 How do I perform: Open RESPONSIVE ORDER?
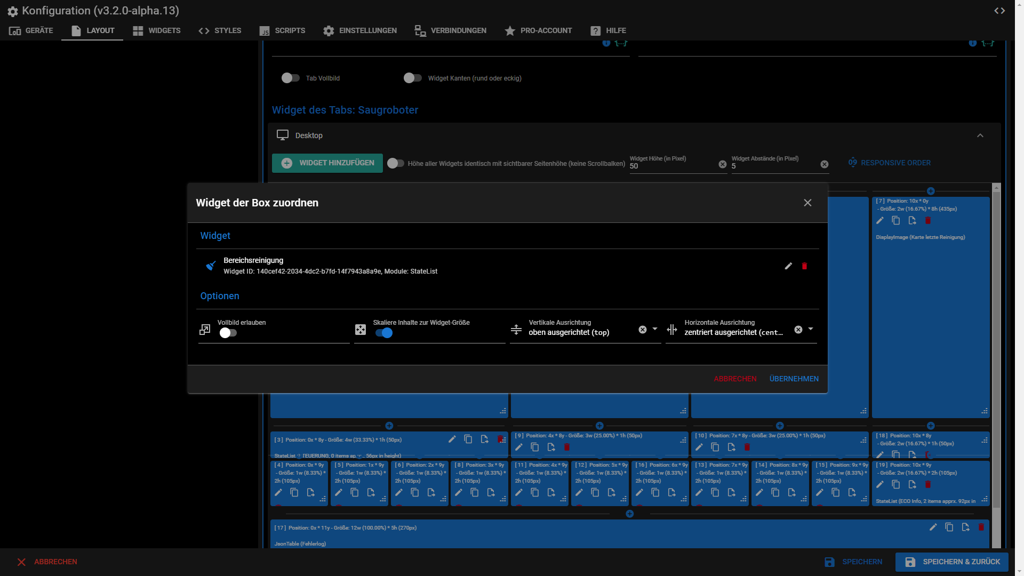890,163
